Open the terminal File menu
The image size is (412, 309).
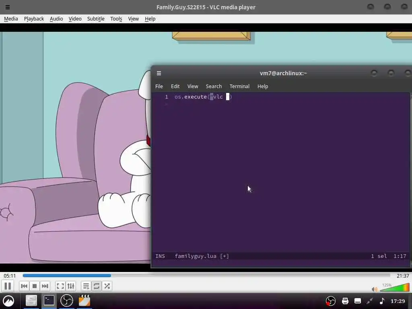159,86
